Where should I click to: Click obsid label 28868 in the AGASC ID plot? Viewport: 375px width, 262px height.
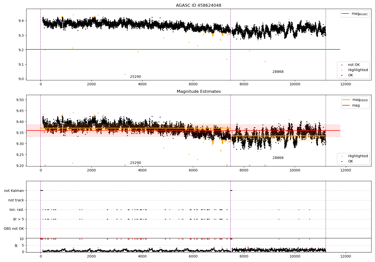click(x=278, y=72)
